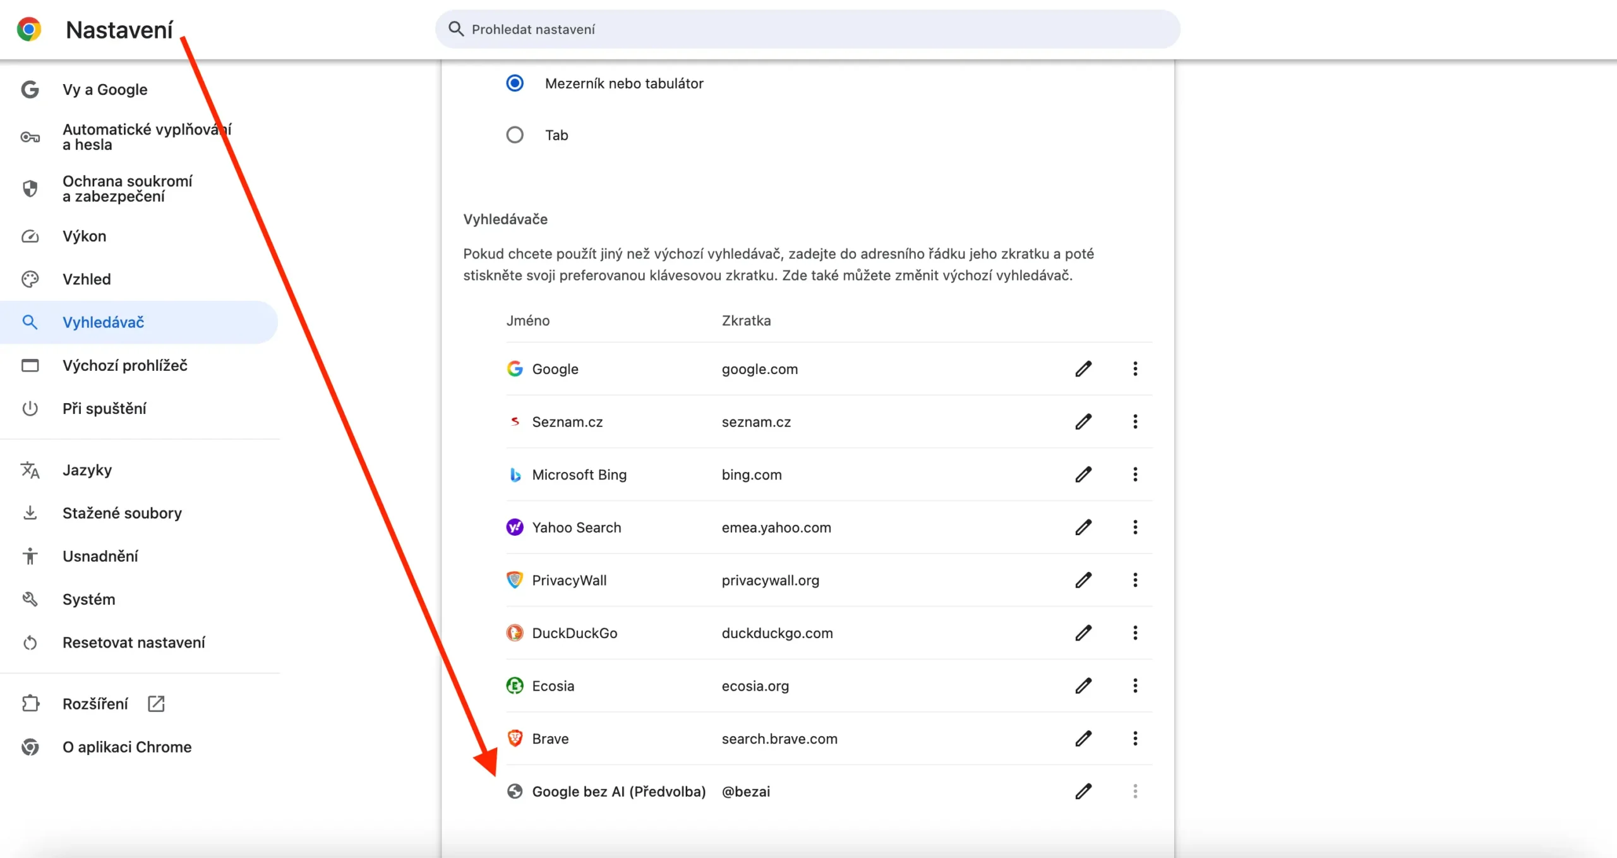Click the external link icon next to Rozšíření

155,703
